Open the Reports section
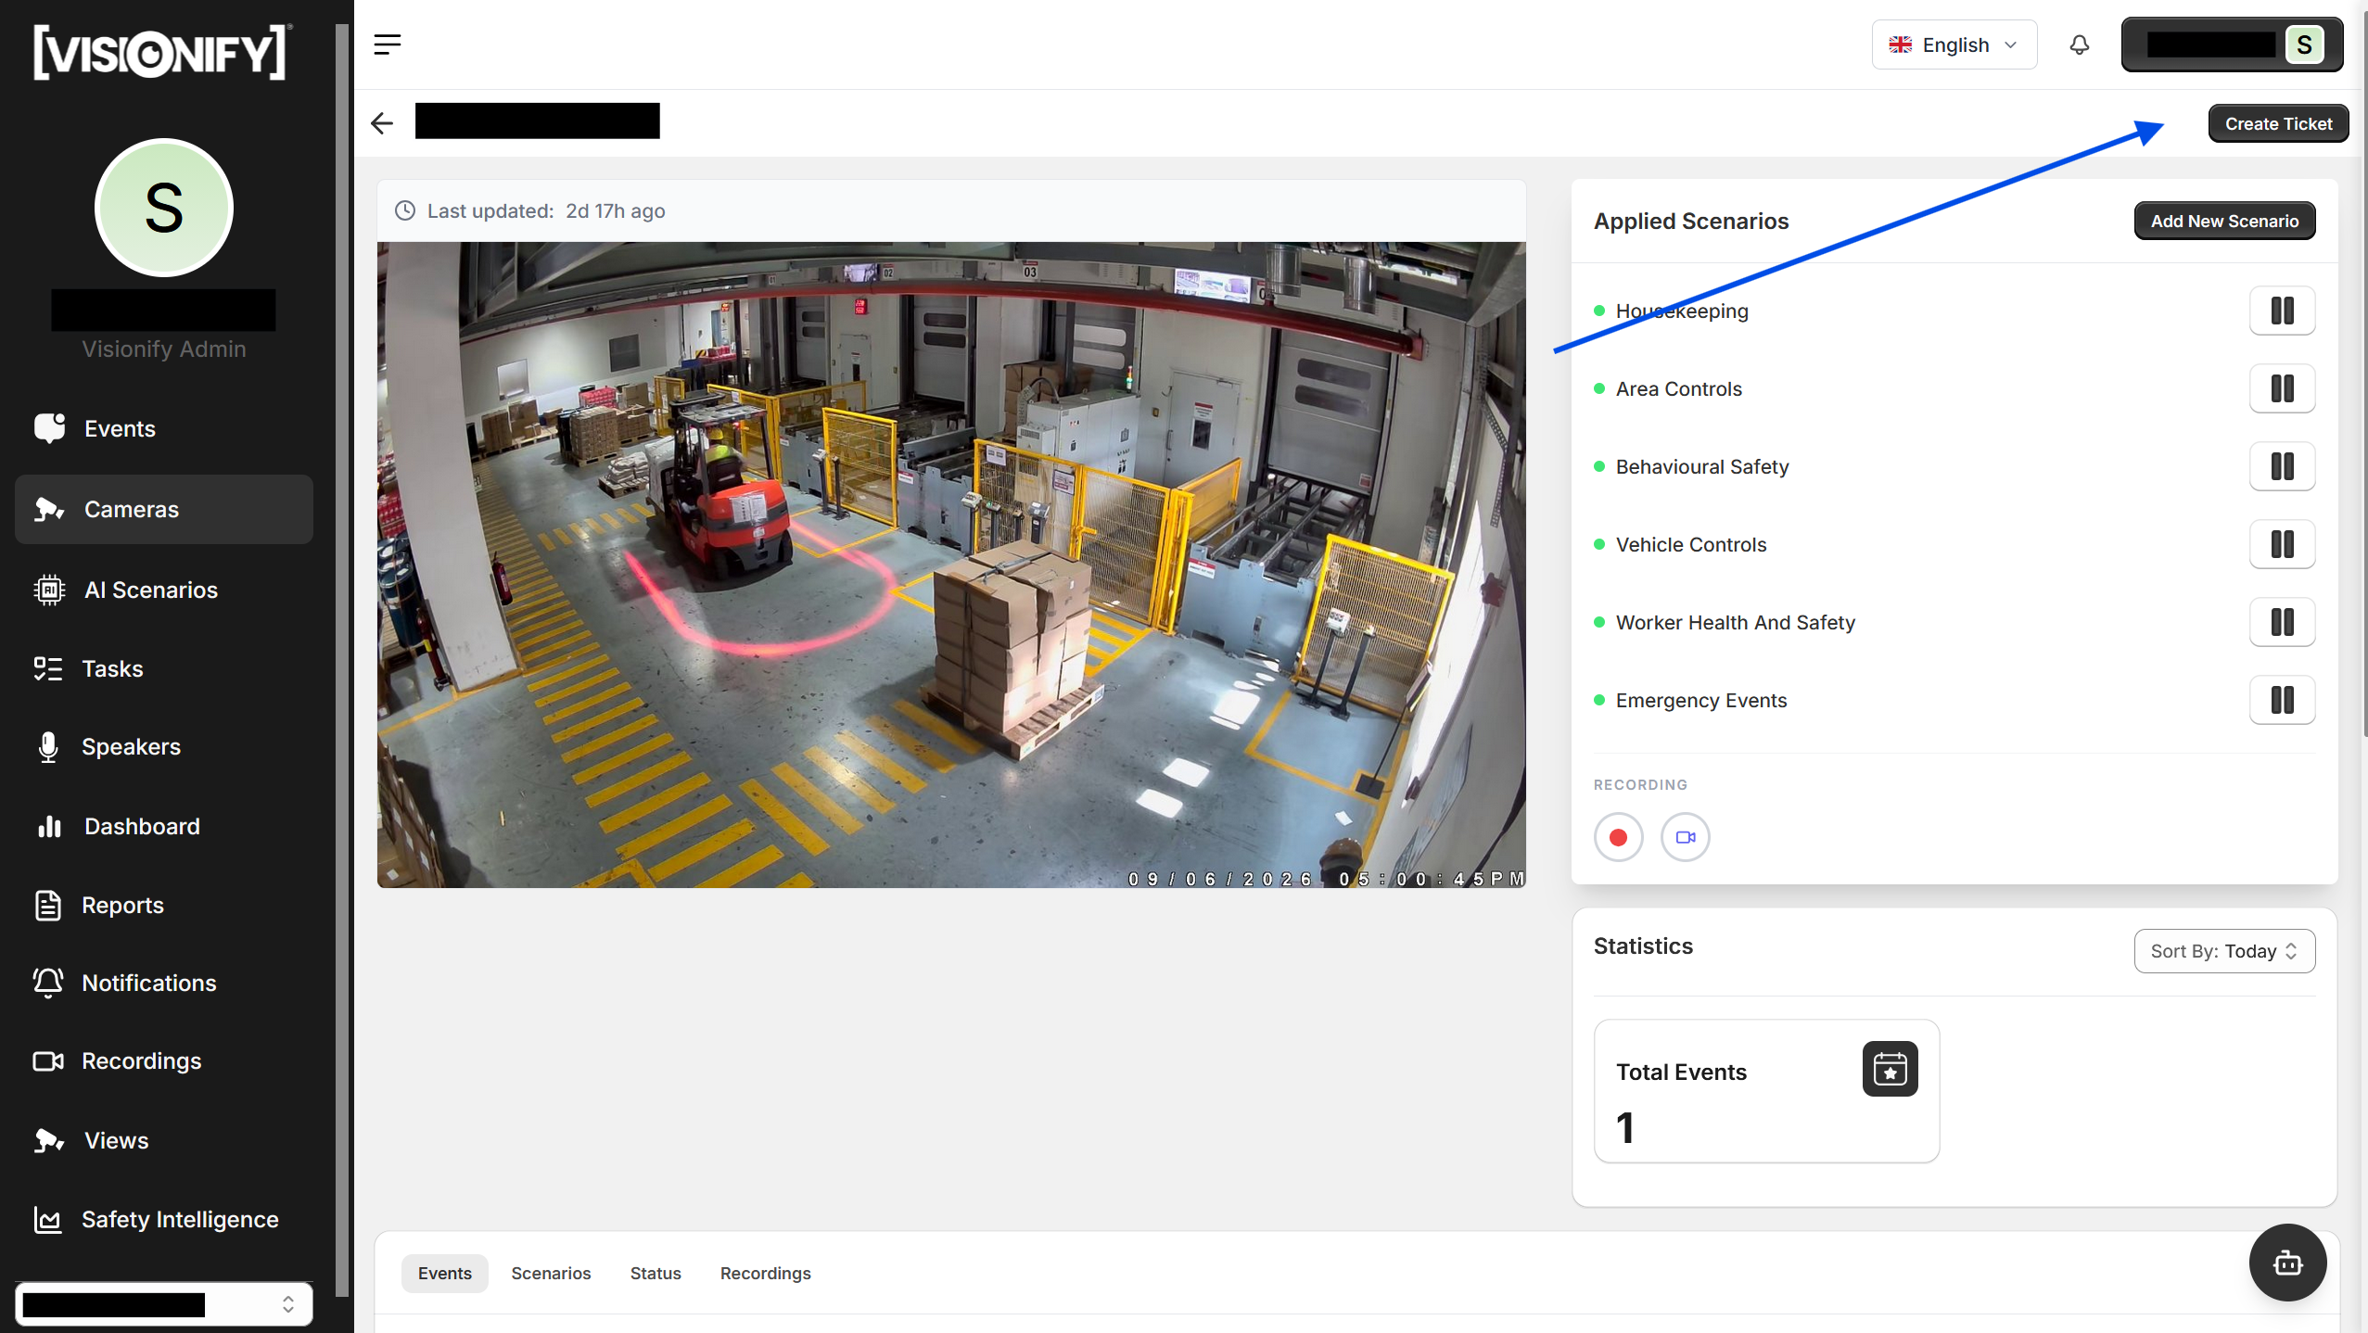This screenshot has width=2368, height=1333. pyautogui.click(x=164, y=905)
